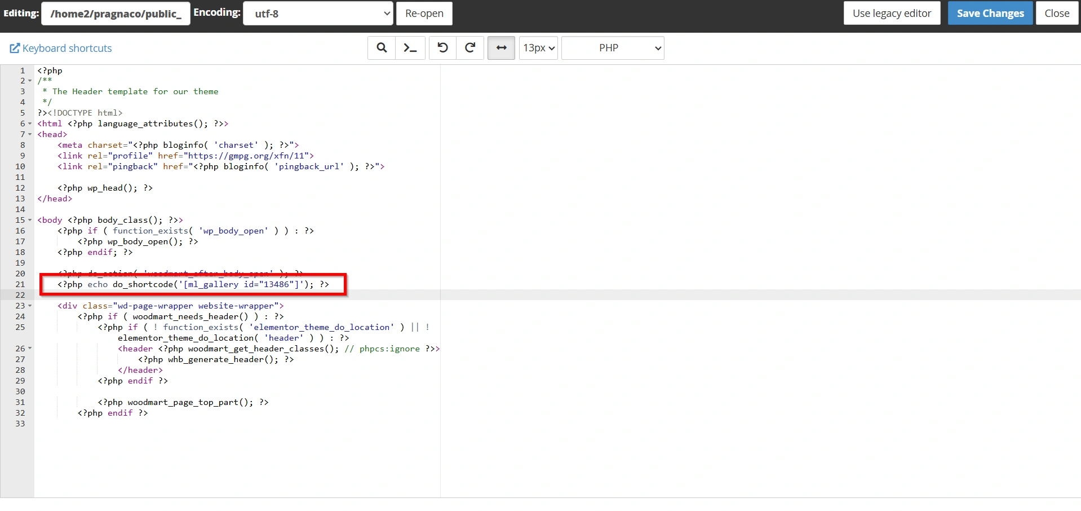1081x511 pixels.
Task: Click the 'pingback_url' string on line 10
Action: [309, 166]
